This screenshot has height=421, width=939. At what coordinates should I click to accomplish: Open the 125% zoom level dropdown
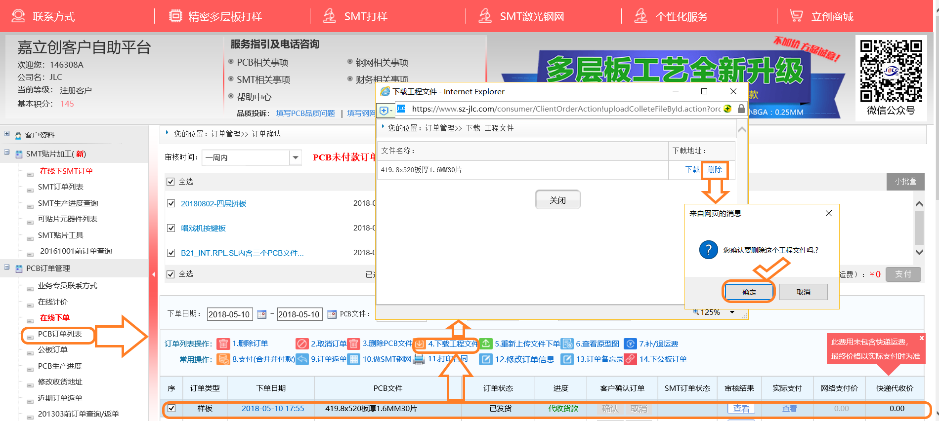732,312
